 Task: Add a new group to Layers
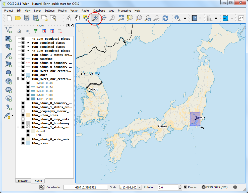click(x=20, y=31)
